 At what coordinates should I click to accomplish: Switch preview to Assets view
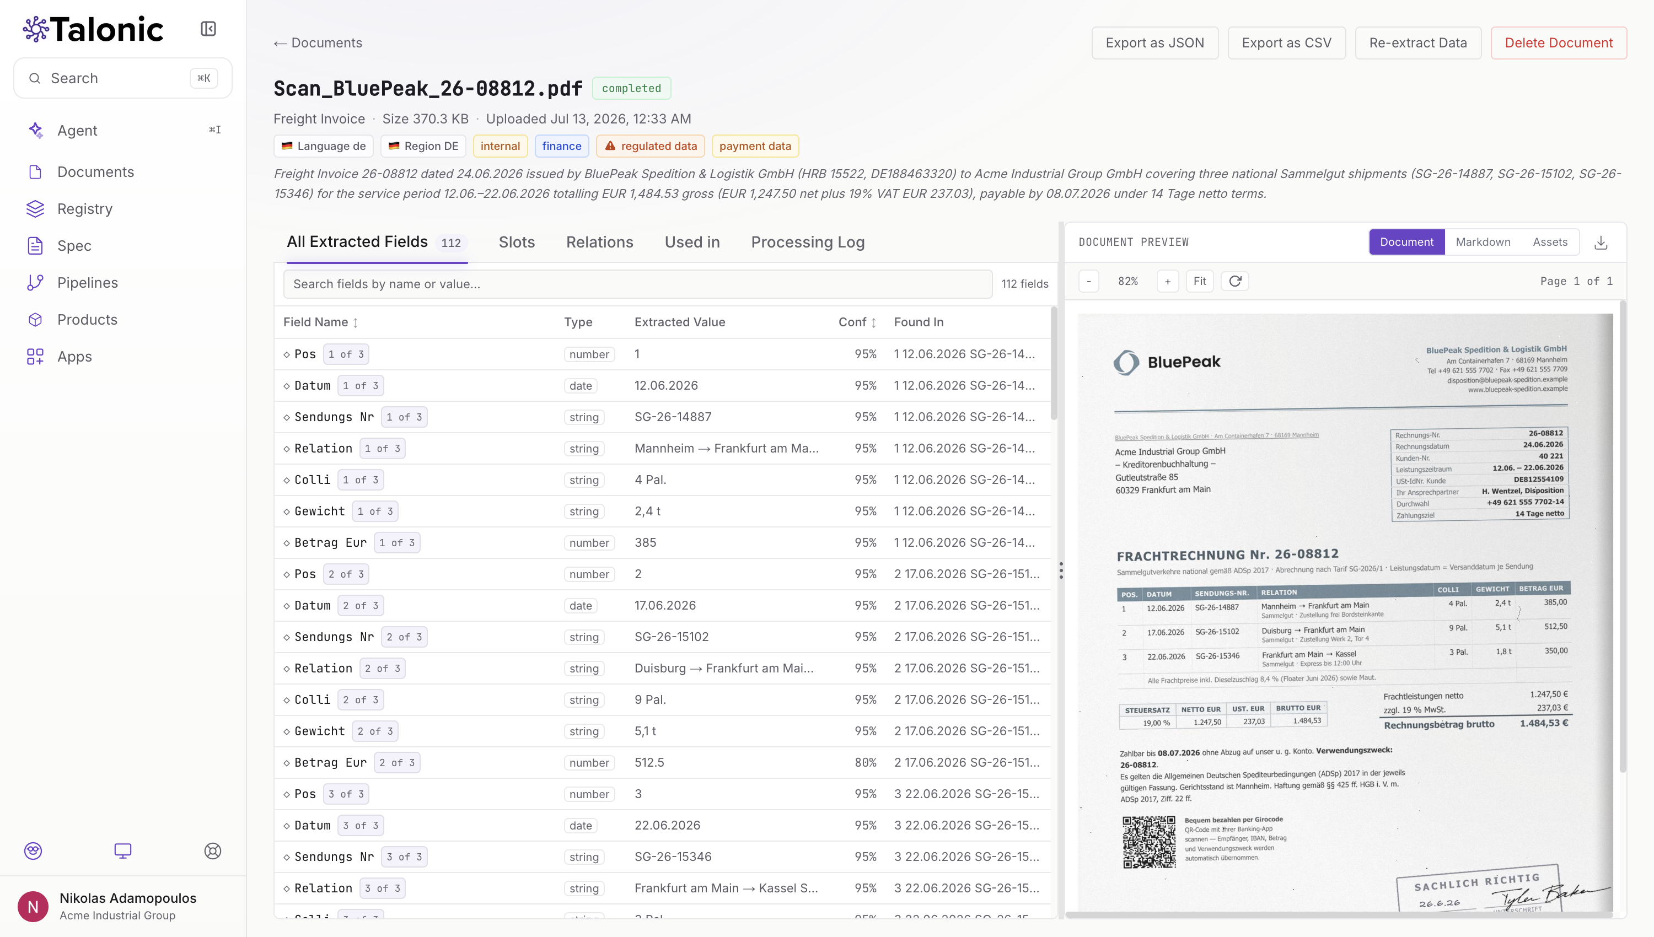pyautogui.click(x=1550, y=242)
